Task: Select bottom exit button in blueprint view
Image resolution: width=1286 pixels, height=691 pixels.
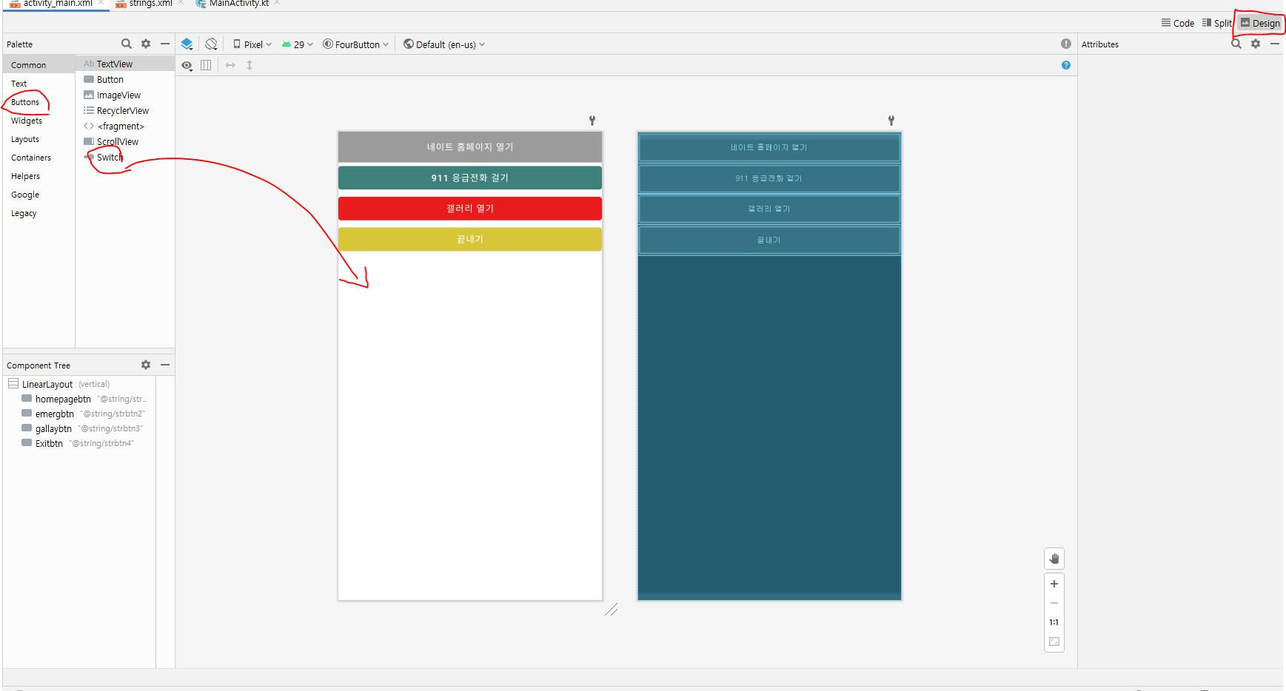Action: click(769, 240)
